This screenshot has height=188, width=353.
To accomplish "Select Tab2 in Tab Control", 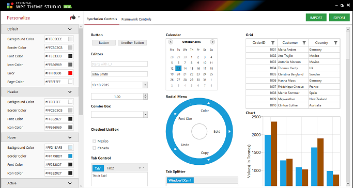I will pyautogui.click(x=110, y=168).
